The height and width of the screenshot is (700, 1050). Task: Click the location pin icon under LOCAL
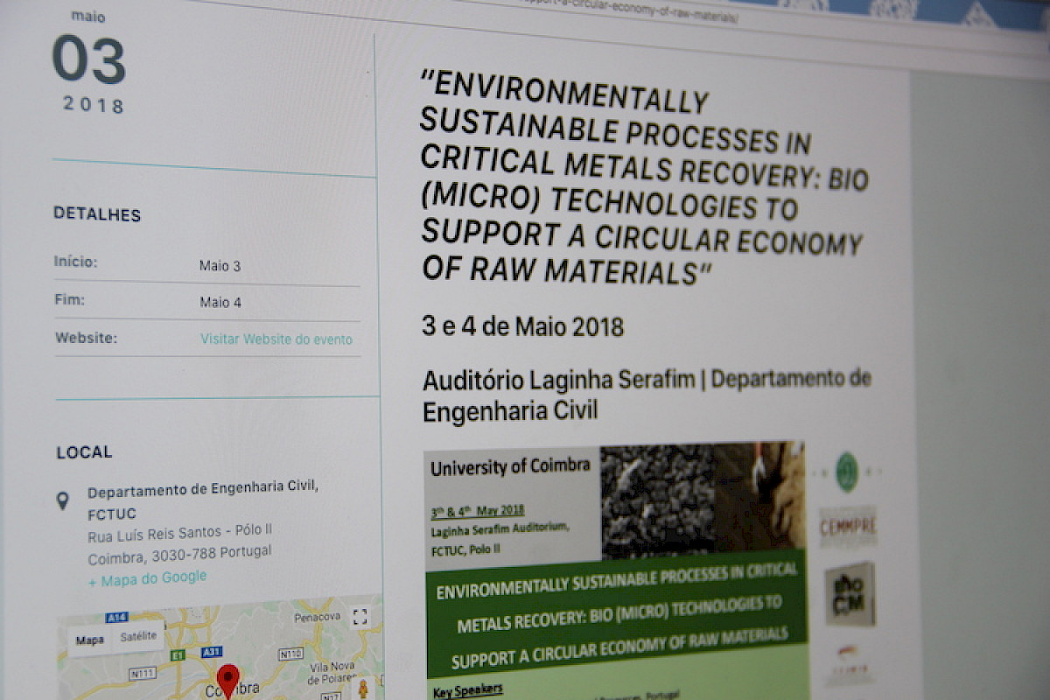click(62, 500)
